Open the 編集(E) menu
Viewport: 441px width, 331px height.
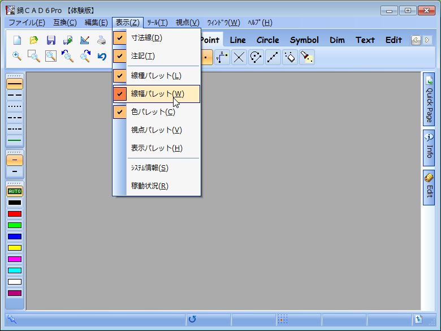click(x=96, y=23)
